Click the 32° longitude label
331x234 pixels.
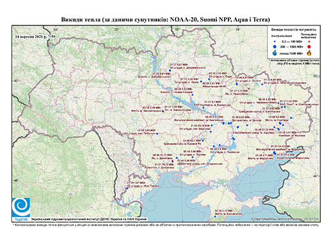(177, 29)
